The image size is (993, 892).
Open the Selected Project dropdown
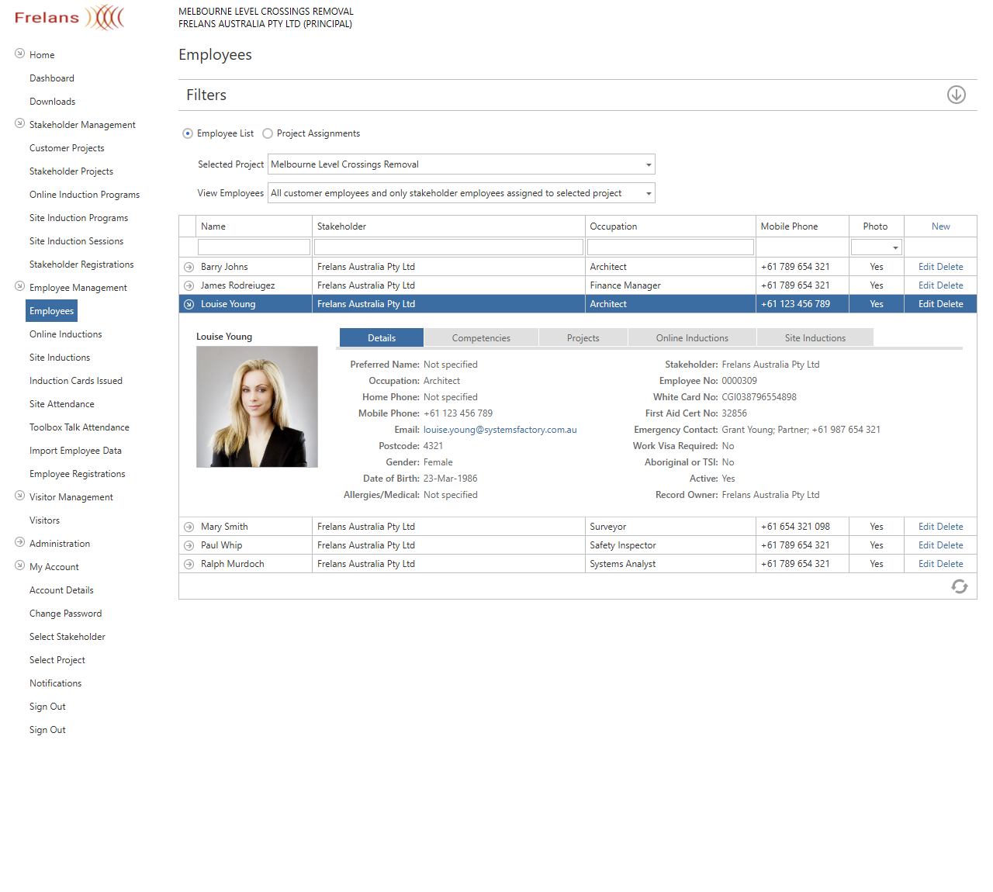tap(648, 164)
